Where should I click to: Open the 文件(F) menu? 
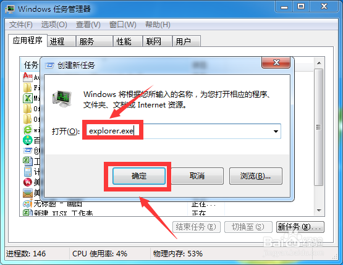click(x=21, y=25)
